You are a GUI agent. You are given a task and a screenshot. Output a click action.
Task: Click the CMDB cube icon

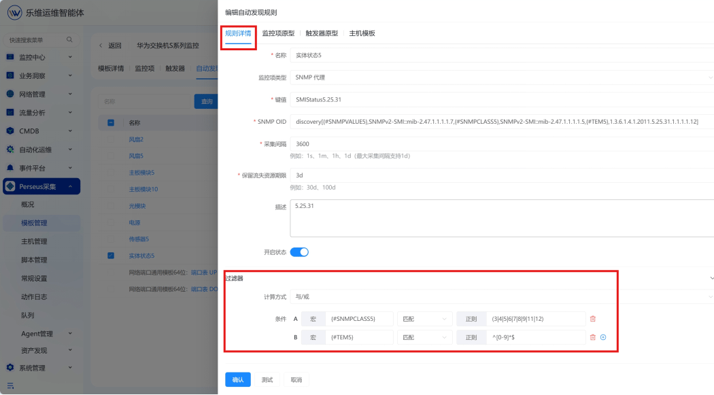pyautogui.click(x=10, y=131)
